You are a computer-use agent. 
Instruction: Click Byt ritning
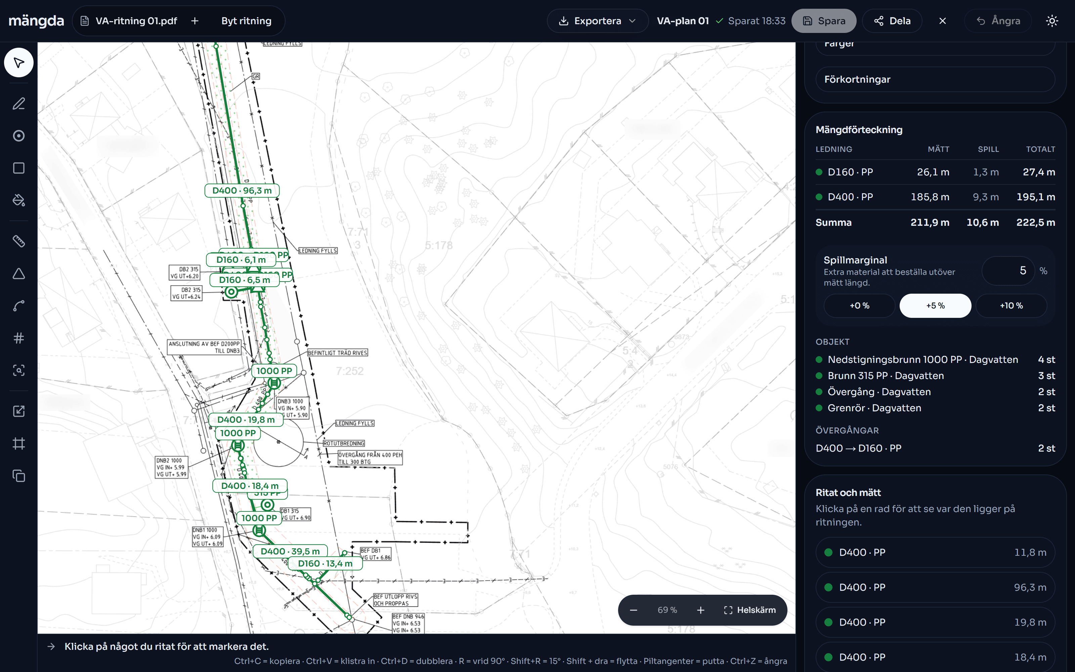click(246, 21)
